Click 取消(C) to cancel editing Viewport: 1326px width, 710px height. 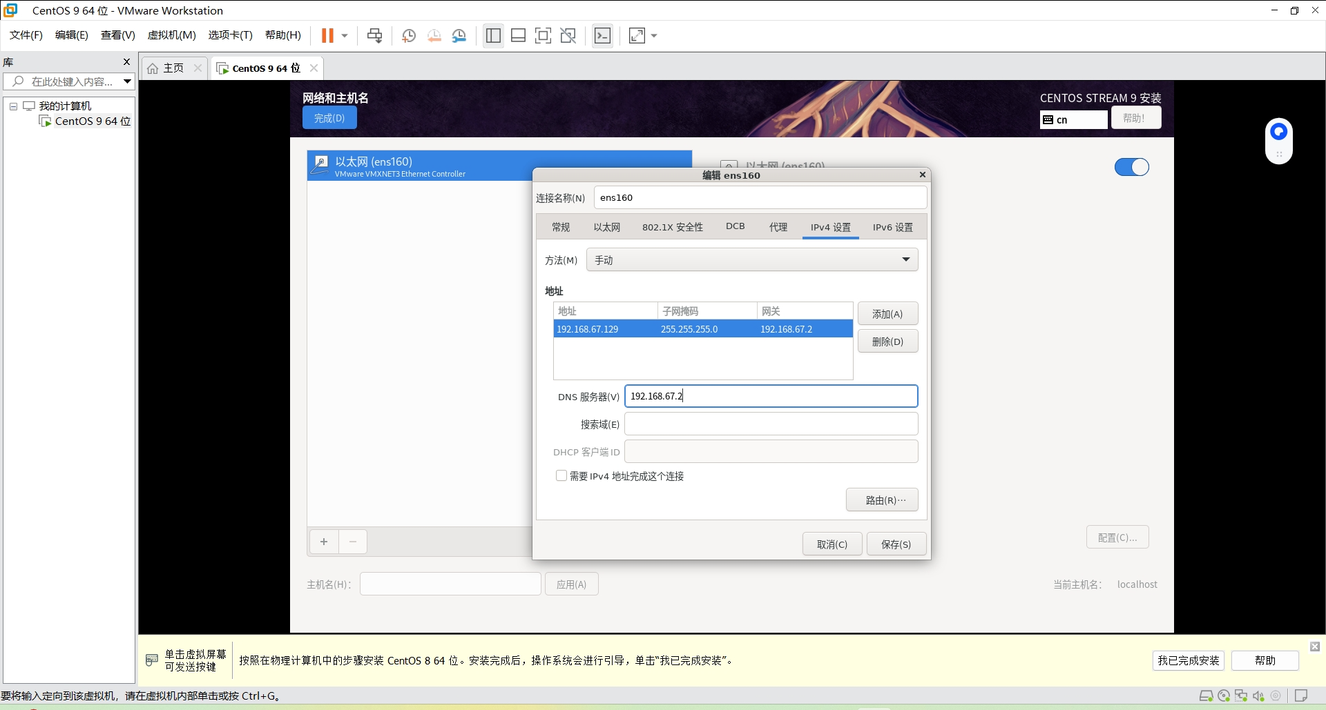point(832,544)
